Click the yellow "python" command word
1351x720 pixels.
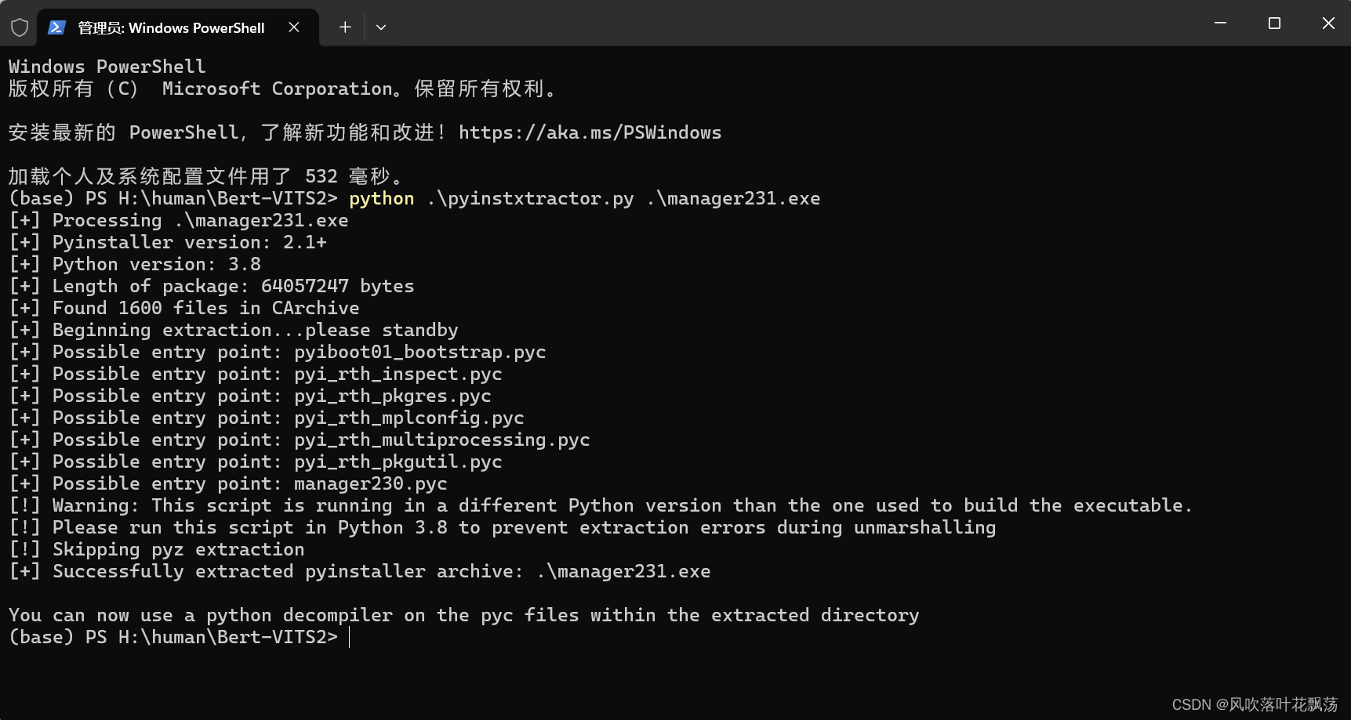coord(381,198)
